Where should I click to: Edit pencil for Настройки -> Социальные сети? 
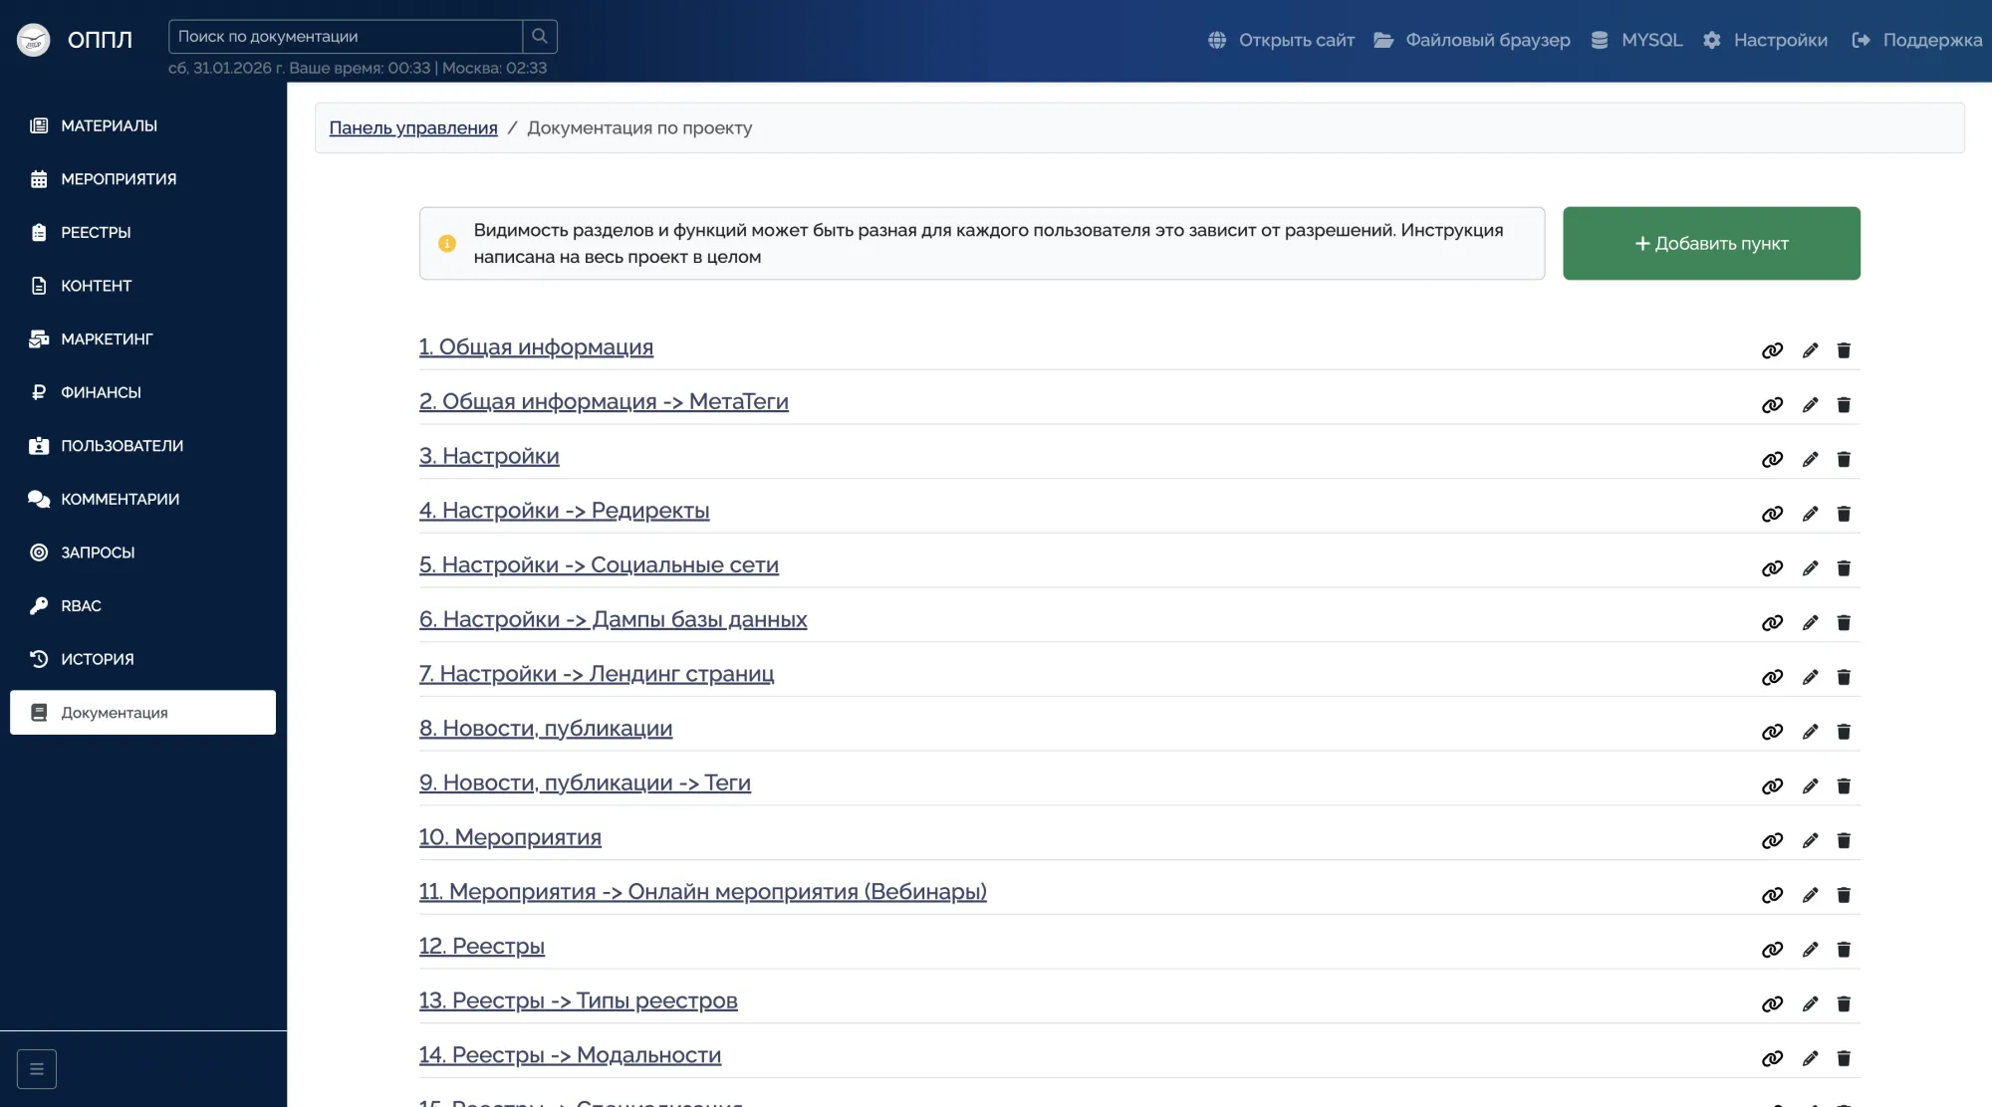coord(1810,568)
